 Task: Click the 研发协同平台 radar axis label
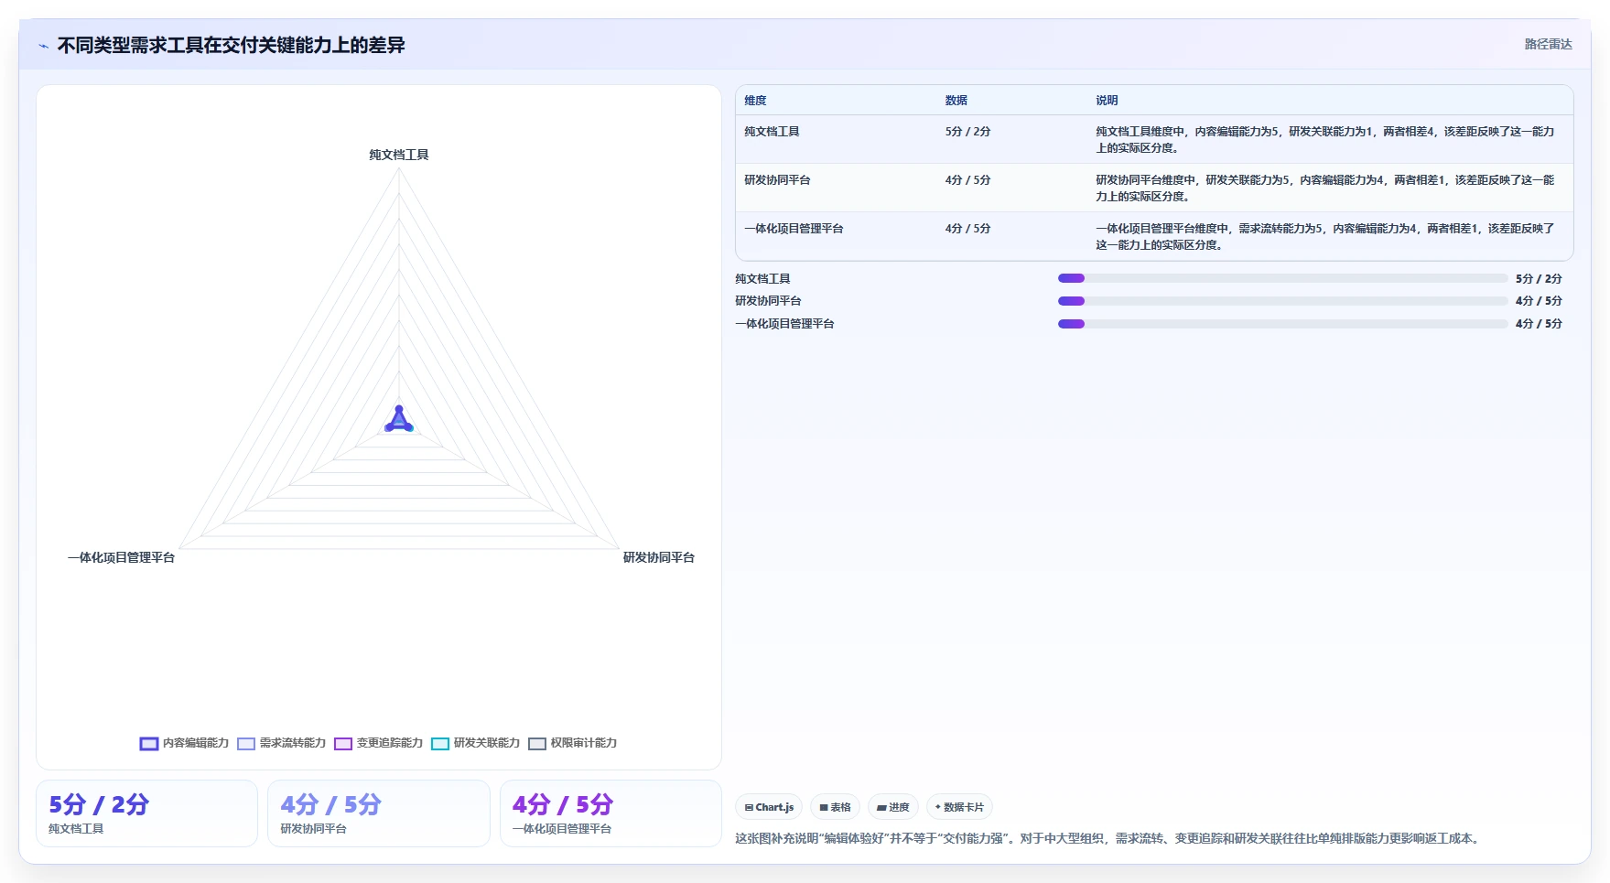pos(659,557)
